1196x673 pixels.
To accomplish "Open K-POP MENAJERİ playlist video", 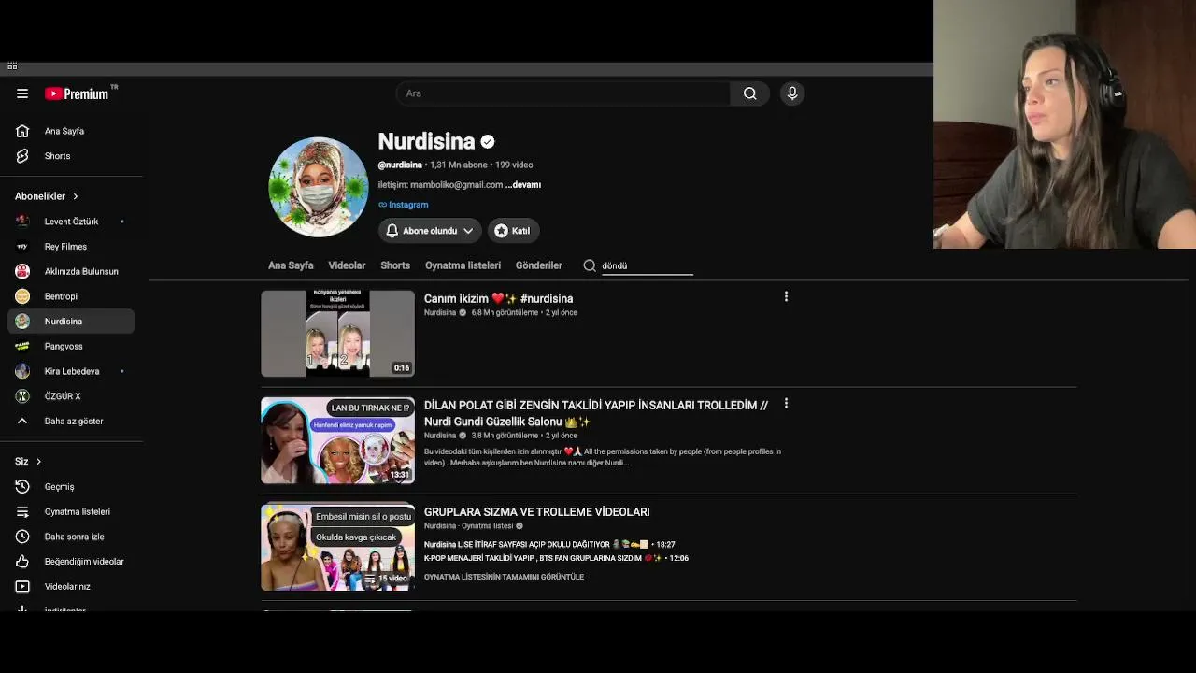I will point(556,558).
